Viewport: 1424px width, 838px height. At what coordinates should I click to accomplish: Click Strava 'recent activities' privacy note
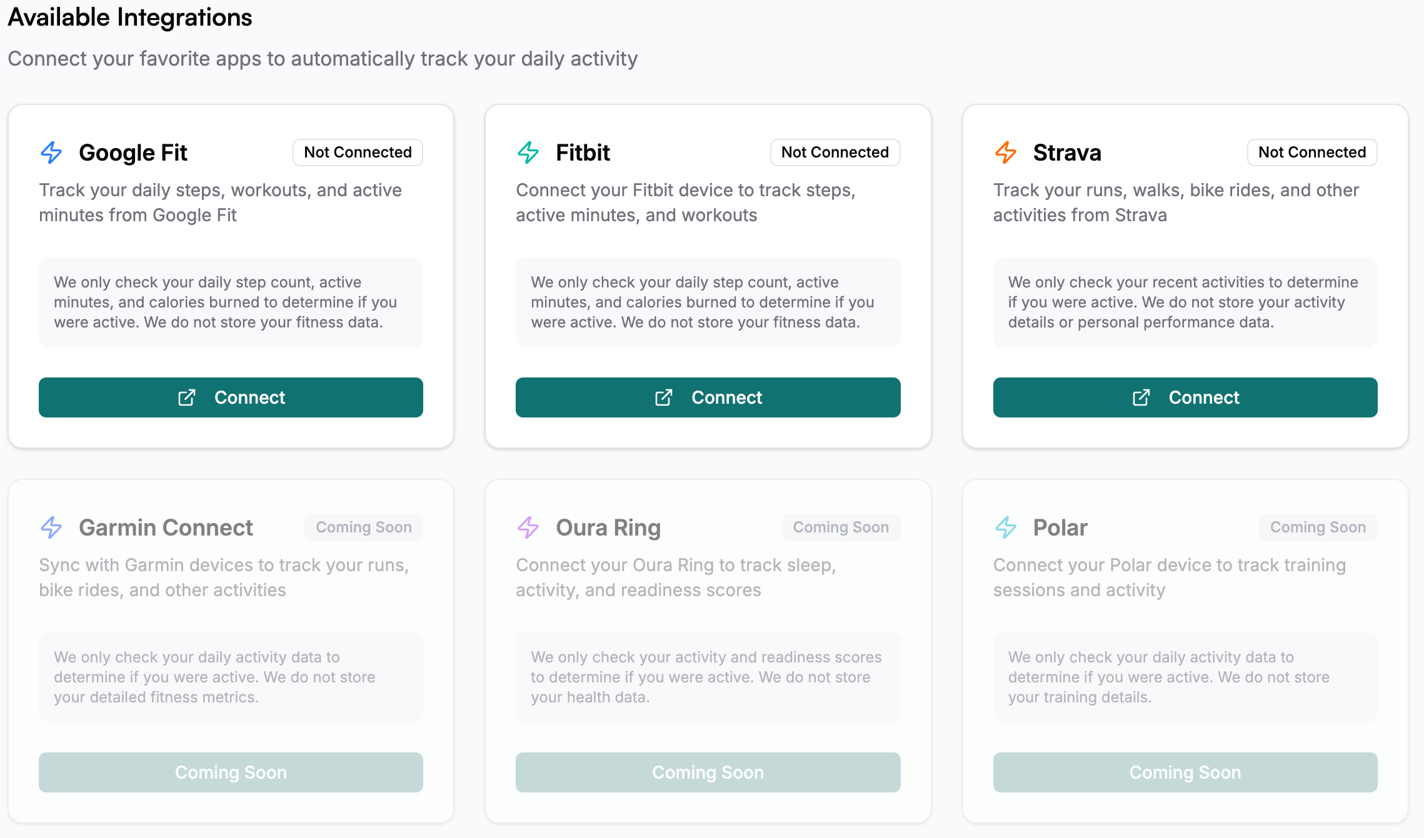pyautogui.click(x=1185, y=302)
